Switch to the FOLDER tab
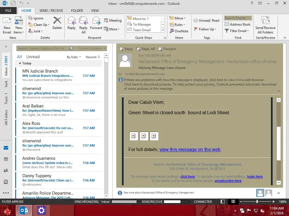 point(77,11)
